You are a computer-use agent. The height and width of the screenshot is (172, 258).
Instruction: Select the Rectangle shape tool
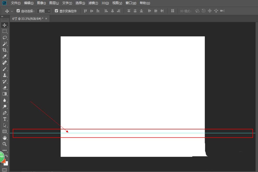click(4, 131)
